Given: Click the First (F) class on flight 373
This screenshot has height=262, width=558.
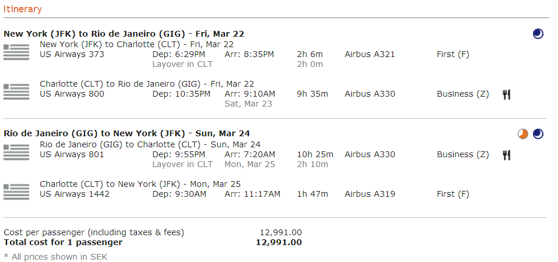Looking at the screenshot, I should [x=452, y=55].
